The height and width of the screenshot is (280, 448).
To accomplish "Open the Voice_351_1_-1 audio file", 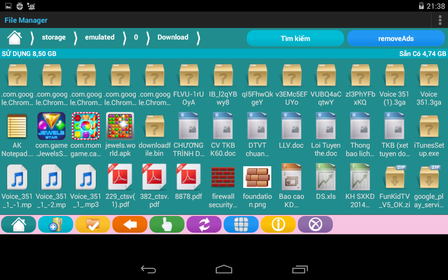I will click(17, 187).
